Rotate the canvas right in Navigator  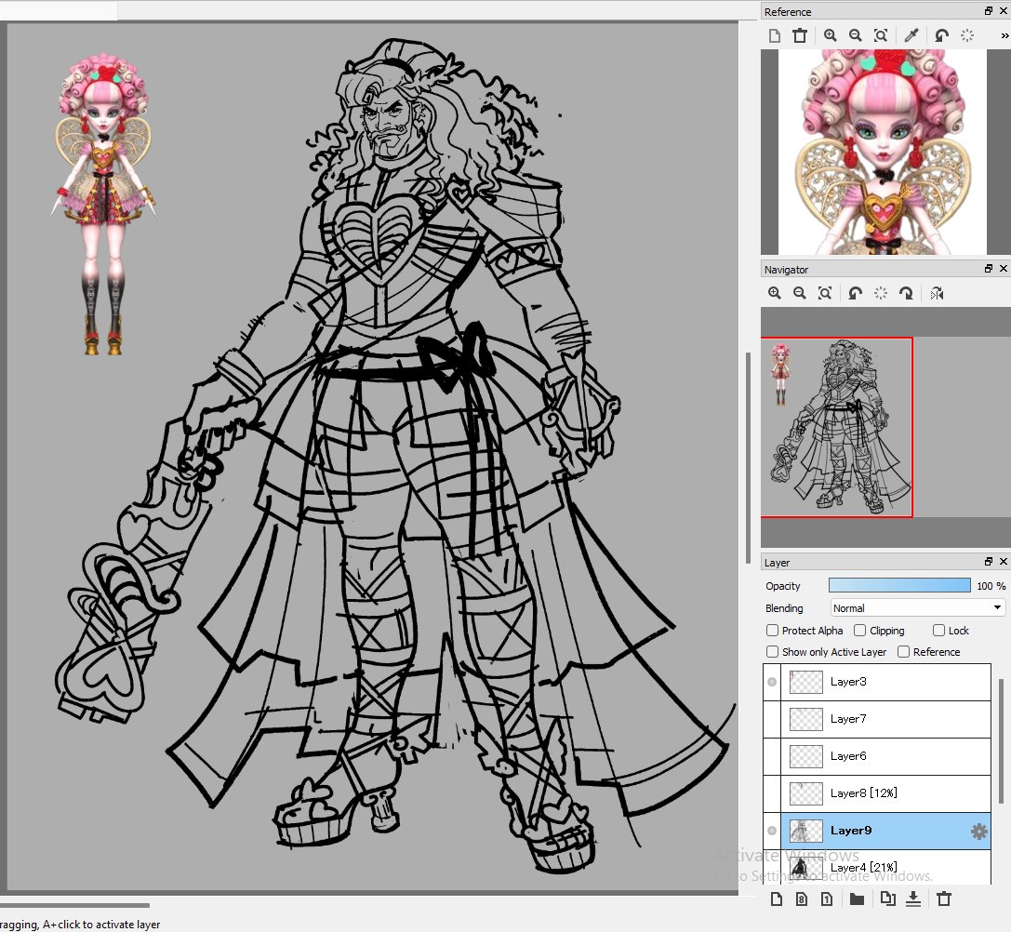point(906,294)
